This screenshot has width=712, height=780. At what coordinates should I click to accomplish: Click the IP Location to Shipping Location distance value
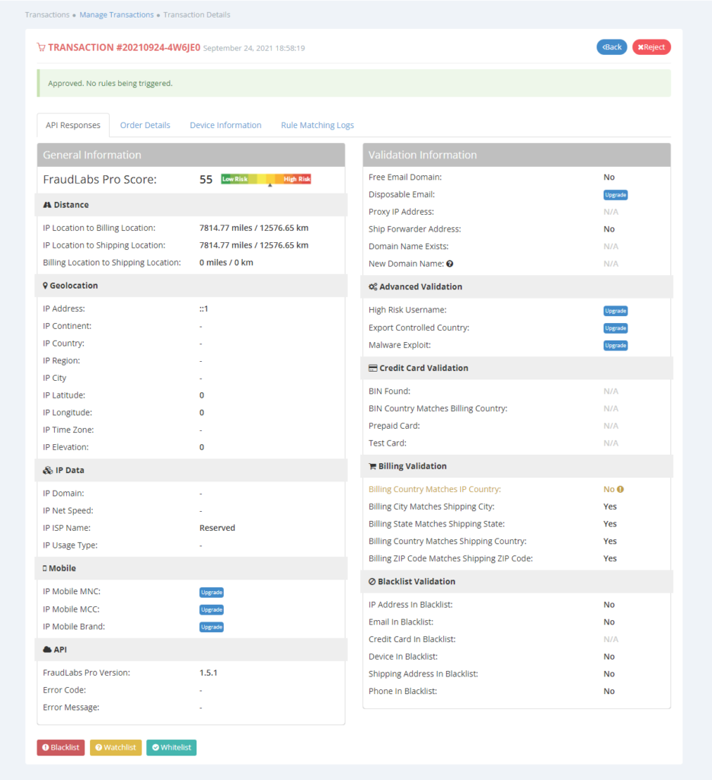click(x=254, y=245)
